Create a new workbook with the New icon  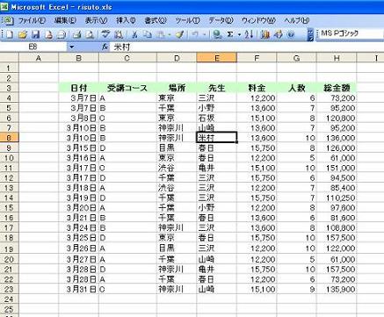pos(10,34)
